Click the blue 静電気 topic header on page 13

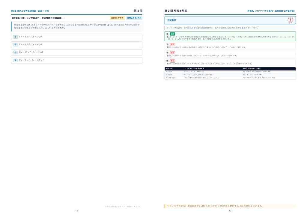pyautogui.click(x=271, y=11)
